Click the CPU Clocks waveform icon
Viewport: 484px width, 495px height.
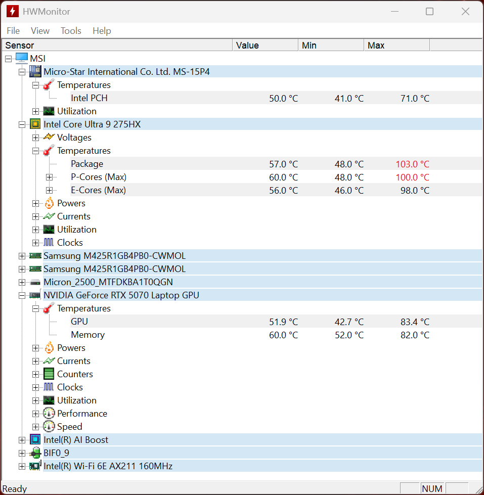click(49, 243)
